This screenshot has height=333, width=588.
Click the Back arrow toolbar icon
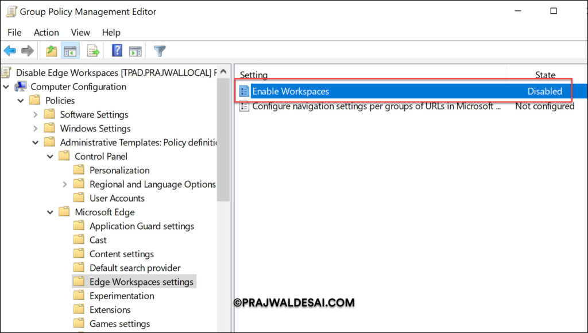pyautogui.click(x=10, y=51)
